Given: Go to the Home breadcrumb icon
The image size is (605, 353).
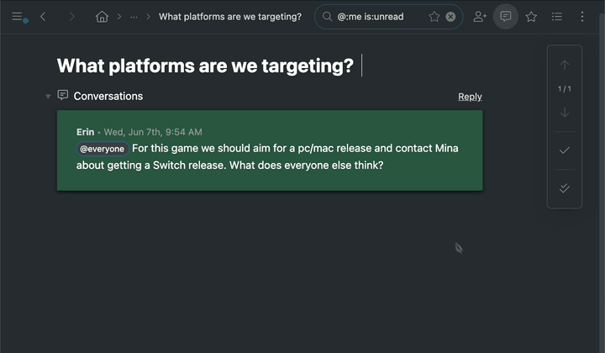Looking at the screenshot, I should [102, 16].
